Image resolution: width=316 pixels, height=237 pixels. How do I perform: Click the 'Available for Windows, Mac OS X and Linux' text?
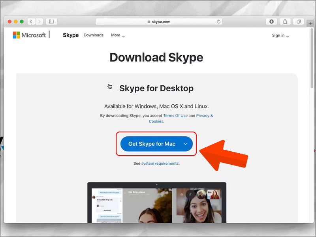tap(156, 106)
